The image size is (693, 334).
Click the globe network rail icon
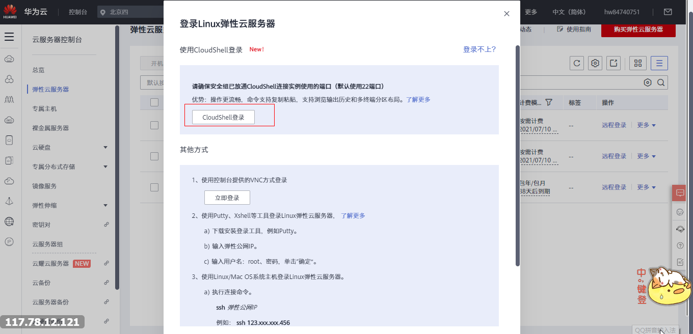tap(9, 221)
